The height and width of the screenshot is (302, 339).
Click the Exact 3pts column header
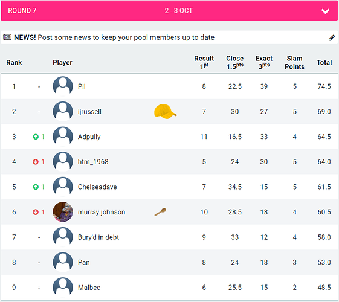pyautogui.click(x=264, y=62)
